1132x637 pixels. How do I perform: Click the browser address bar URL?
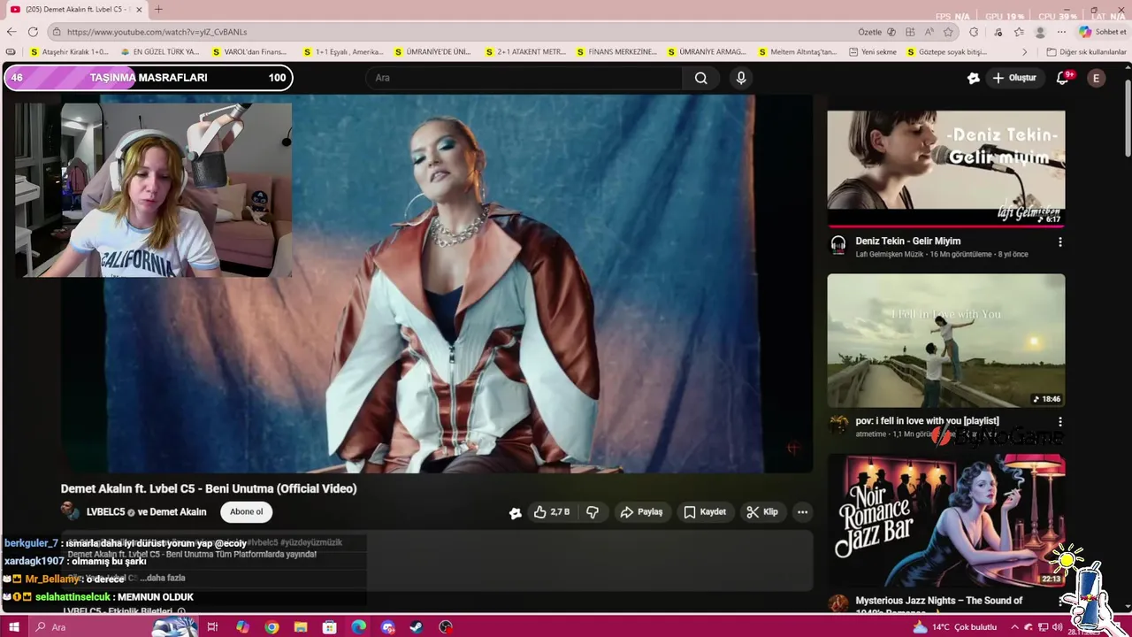[157, 32]
